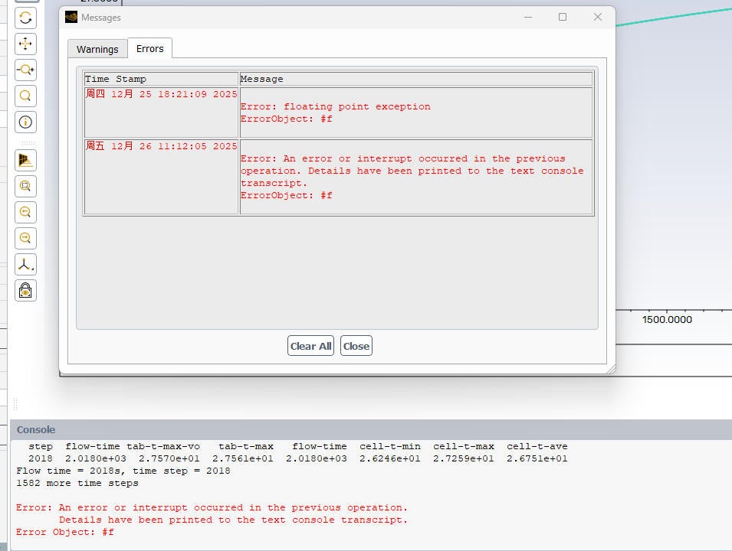
Task: Click the Clear All button
Action: pyautogui.click(x=310, y=346)
